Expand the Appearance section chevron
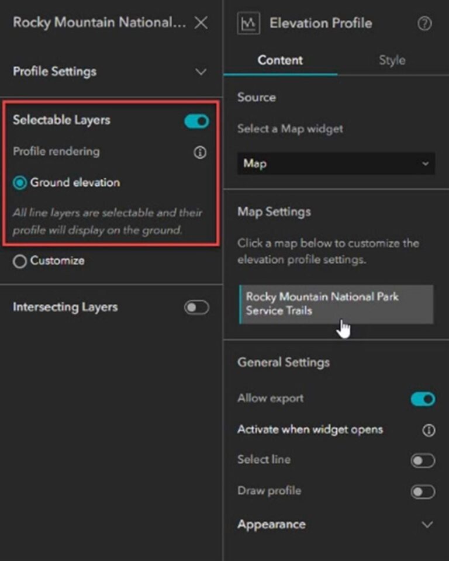The width and height of the screenshot is (449, 561). [x=427, y=524]
